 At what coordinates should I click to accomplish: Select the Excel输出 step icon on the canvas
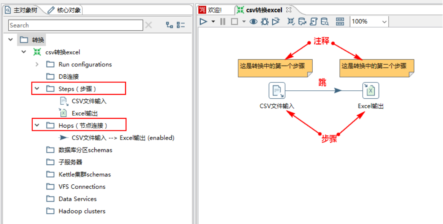pyautogui.click(x=371, y=90)
